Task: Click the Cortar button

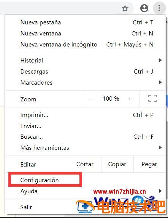Action: coord(85,164)
